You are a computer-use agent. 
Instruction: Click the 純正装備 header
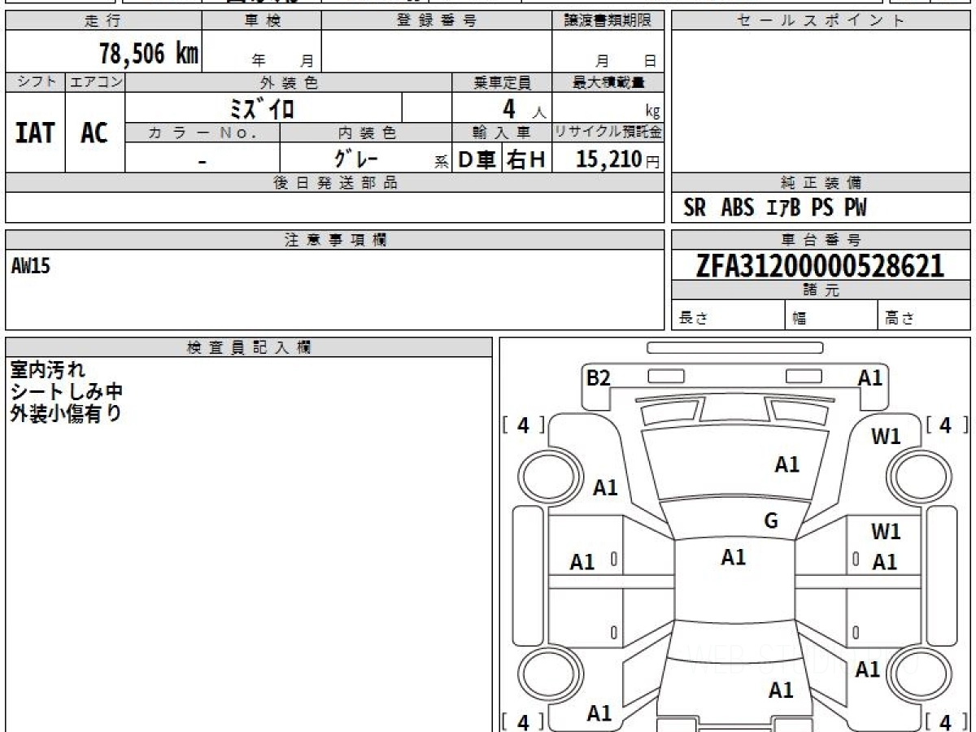(821, 182)
